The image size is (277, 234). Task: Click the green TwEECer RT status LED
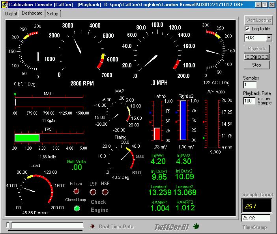pos(197,226)
